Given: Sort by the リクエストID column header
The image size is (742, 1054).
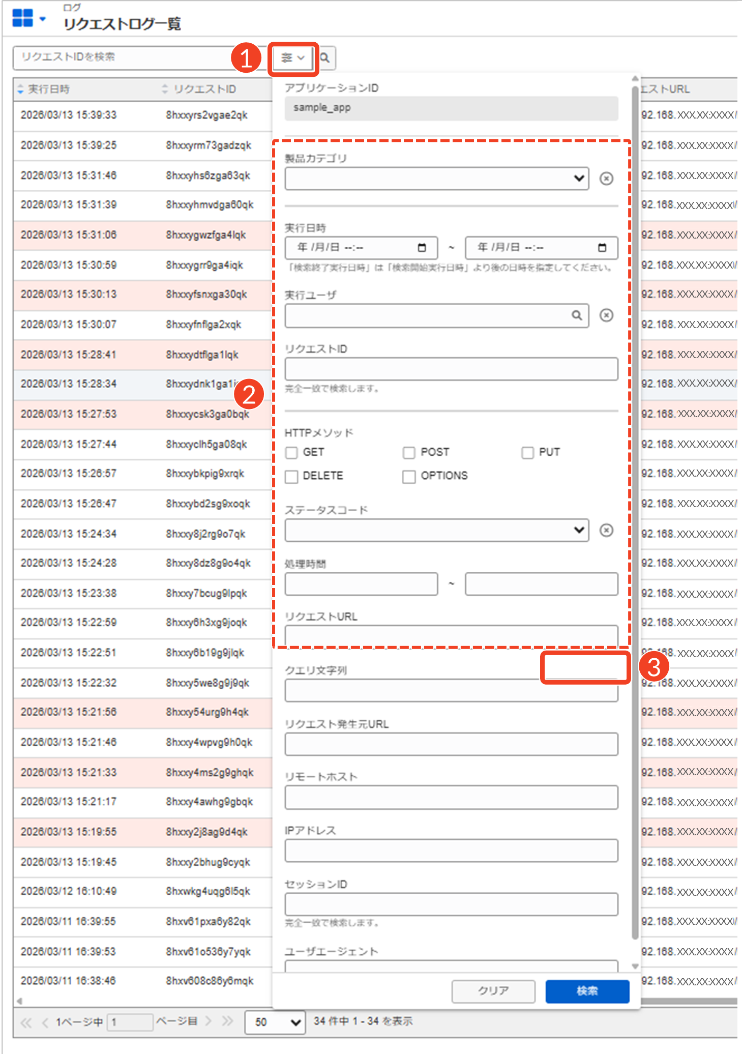Looking at the screenshot, I should tap(204, 90).
